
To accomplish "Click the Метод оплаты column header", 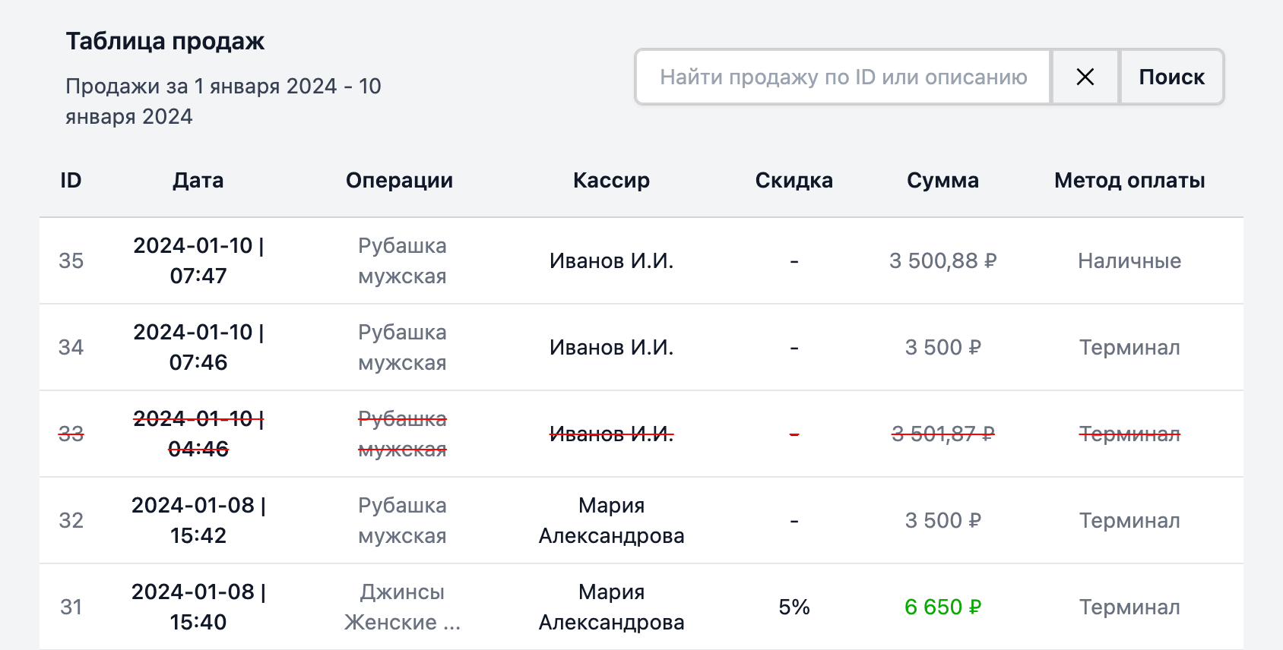I will tap(1129, 181).
